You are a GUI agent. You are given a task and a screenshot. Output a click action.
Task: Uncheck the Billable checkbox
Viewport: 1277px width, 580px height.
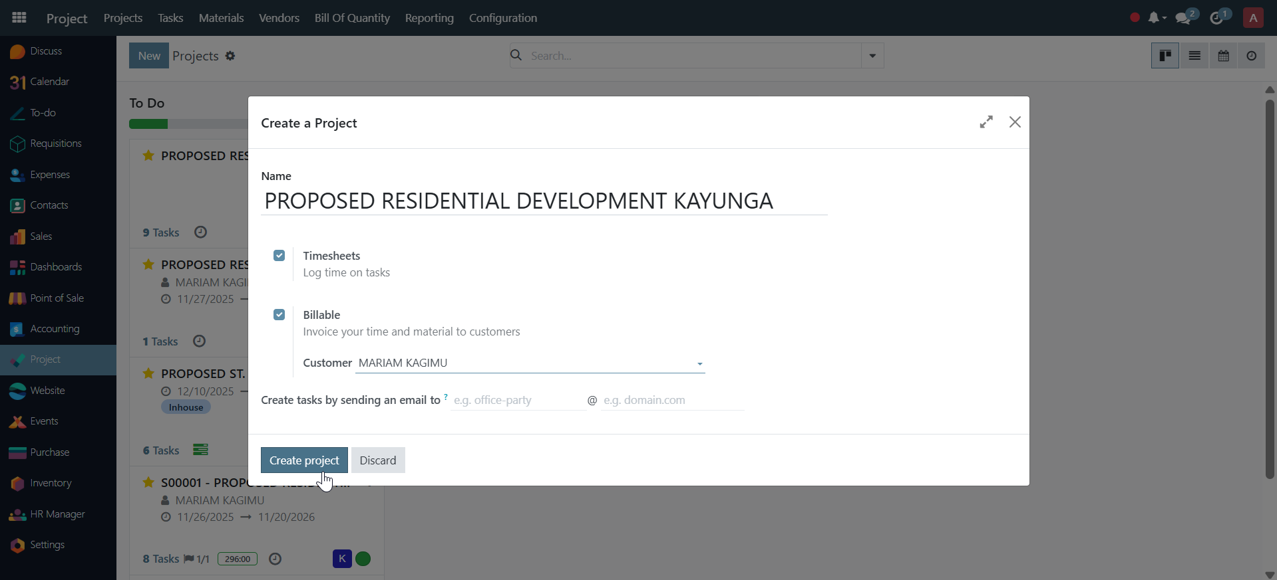coord(279,315)
